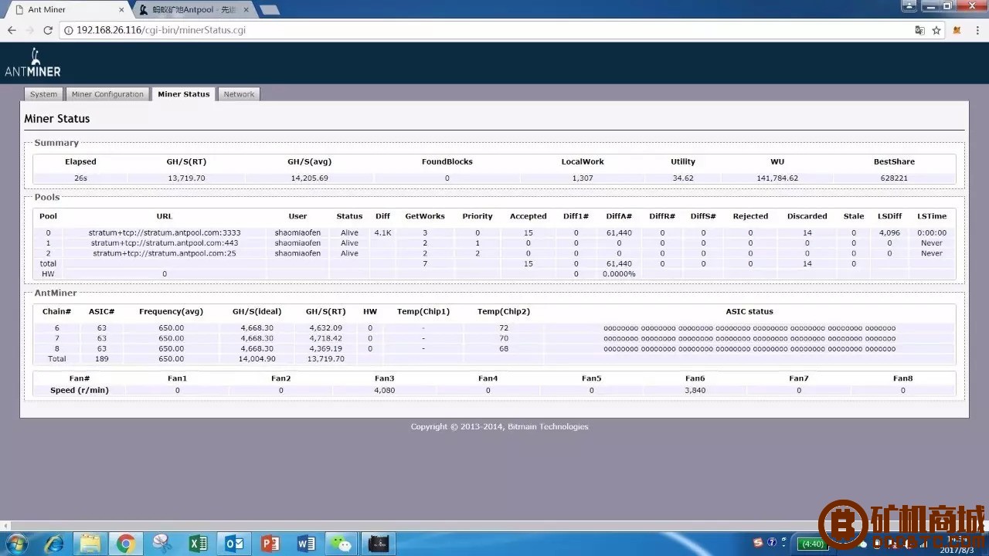Image resolution: width=989 pixels, height=556 pixels.
Task: Click the browser back arrow
Action: pos(12,30)
